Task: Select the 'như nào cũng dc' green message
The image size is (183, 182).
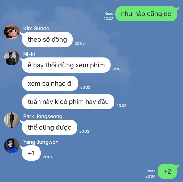Action: tap(146, 14)
